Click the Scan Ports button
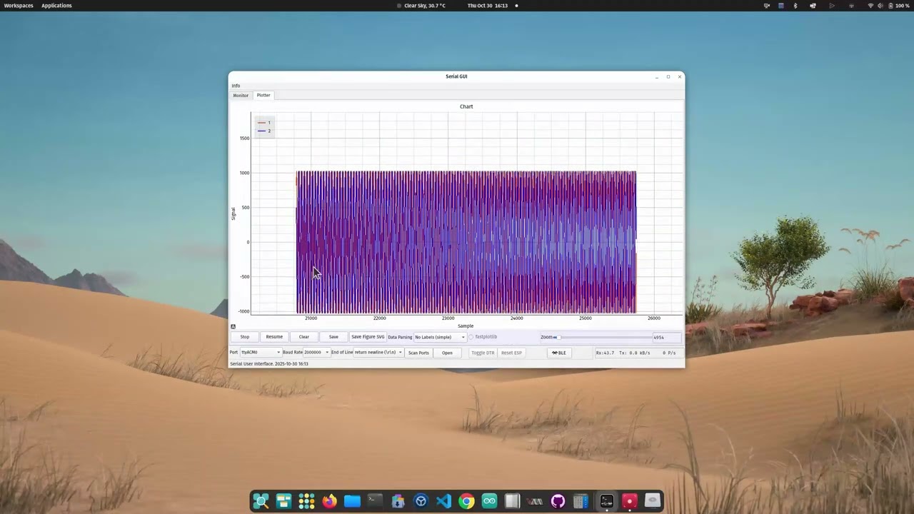This screenshot has width=914, height=514. pos(418,353)
